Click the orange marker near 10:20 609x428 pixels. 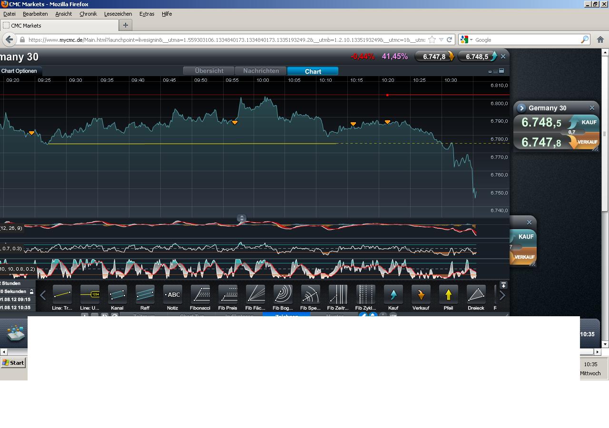pos(387,122)
